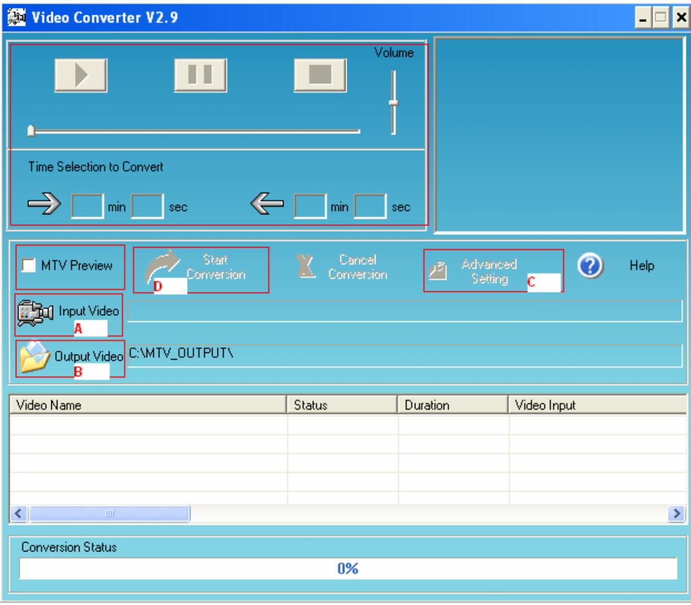
Task: Click the Video Name column header
Action: [x=149, y=405]
